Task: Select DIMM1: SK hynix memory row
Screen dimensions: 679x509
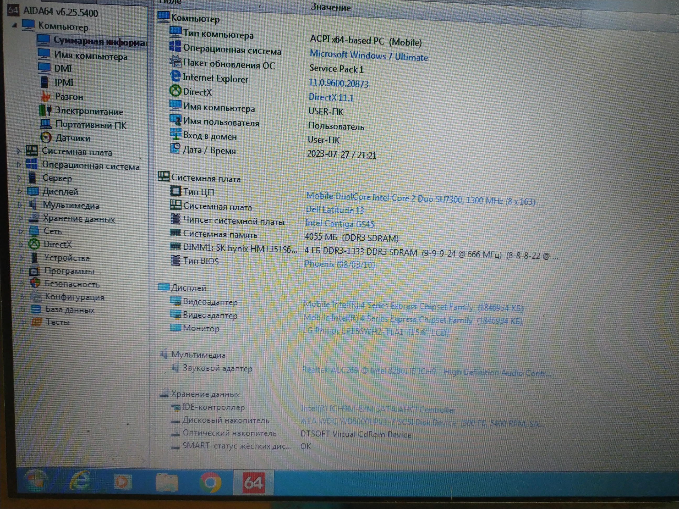Action: point(364,250)
